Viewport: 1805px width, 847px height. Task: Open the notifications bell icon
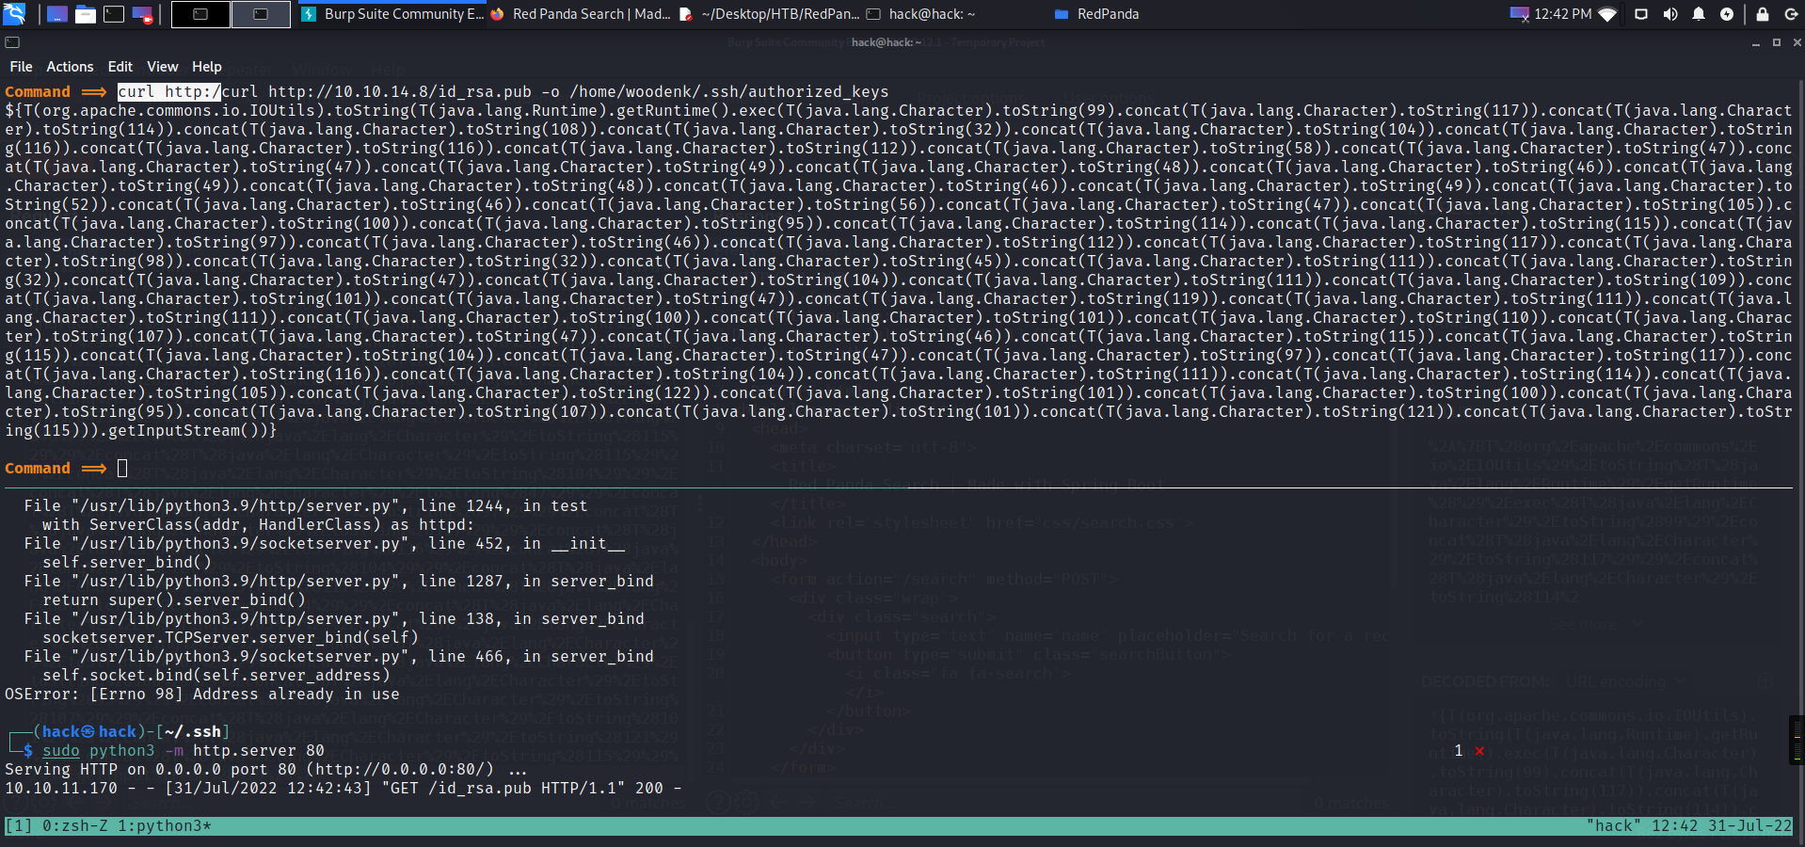click(x=1699, y=14)
